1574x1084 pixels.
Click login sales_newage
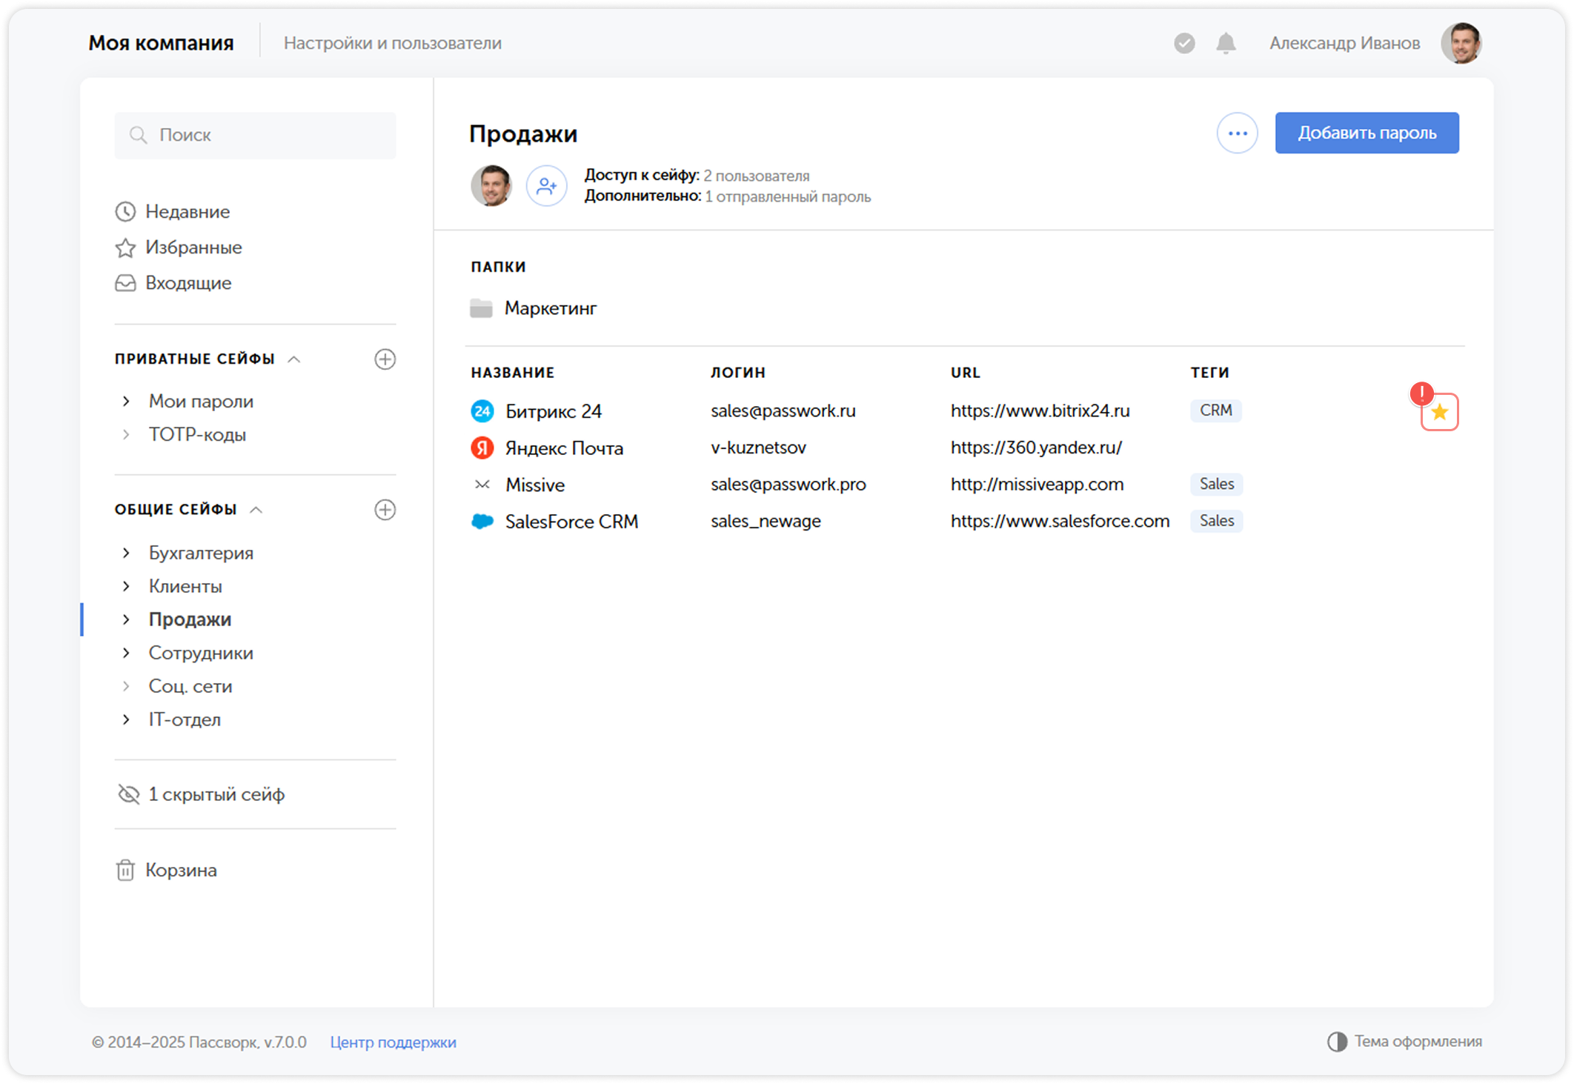[766, 521]
